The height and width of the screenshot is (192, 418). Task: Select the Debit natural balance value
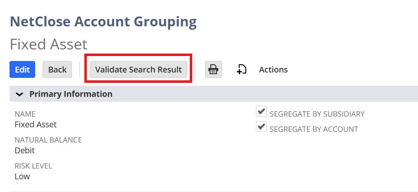[x=24, y=150]
